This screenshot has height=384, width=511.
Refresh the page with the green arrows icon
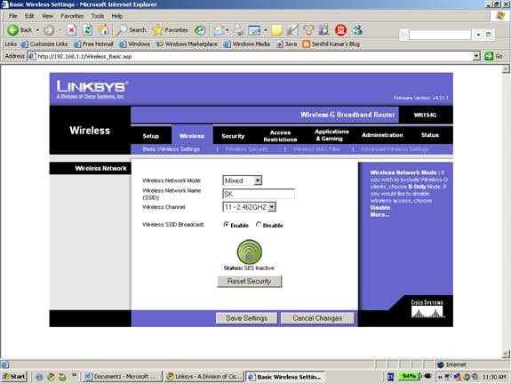88,30
